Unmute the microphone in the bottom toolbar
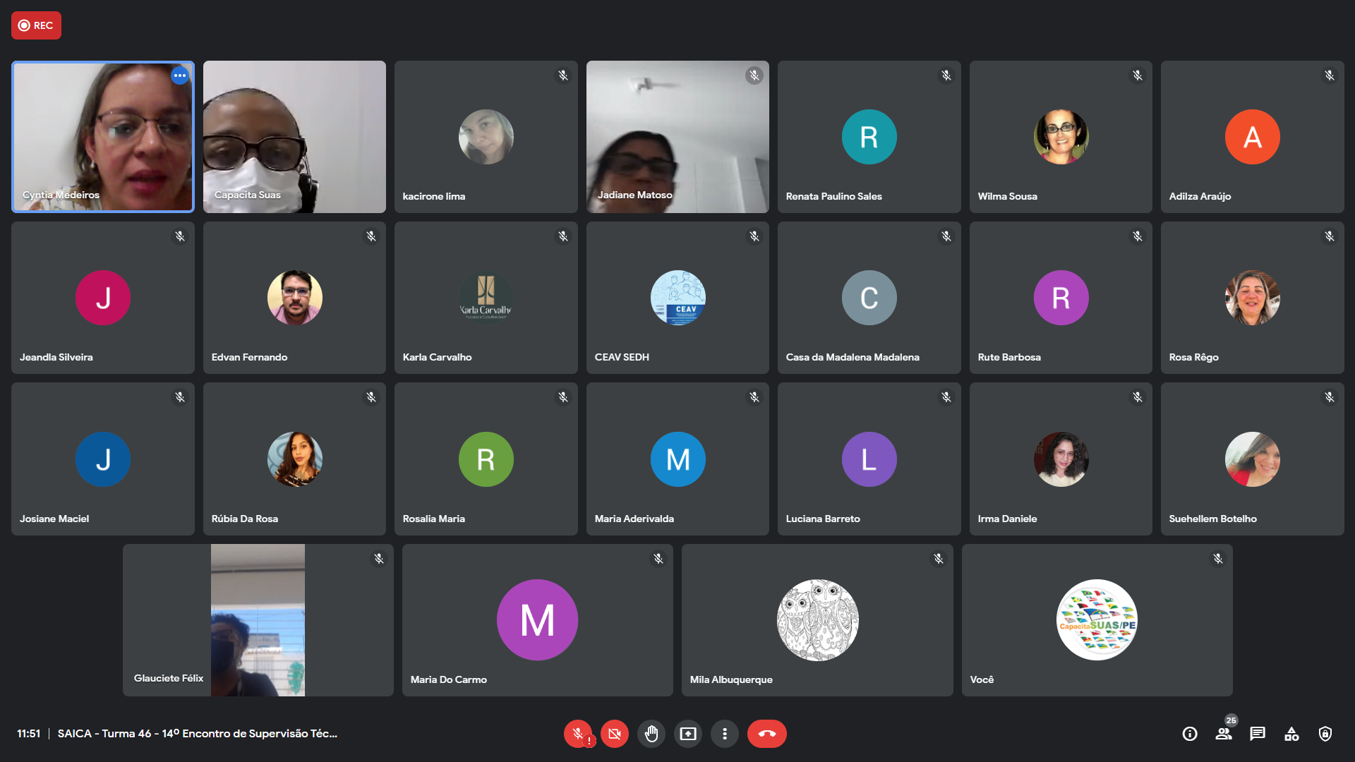1355x762 pixels. point(577,734)
